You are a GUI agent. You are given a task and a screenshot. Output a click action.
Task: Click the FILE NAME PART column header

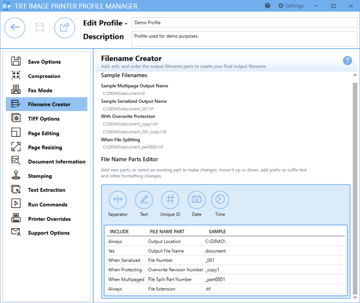[x=167, y=232]
